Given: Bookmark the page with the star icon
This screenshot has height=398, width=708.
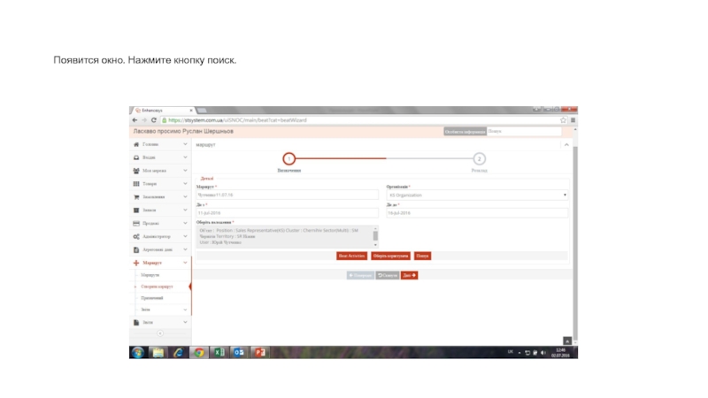Looking at the screenshot, I should [x=563, y=120].
